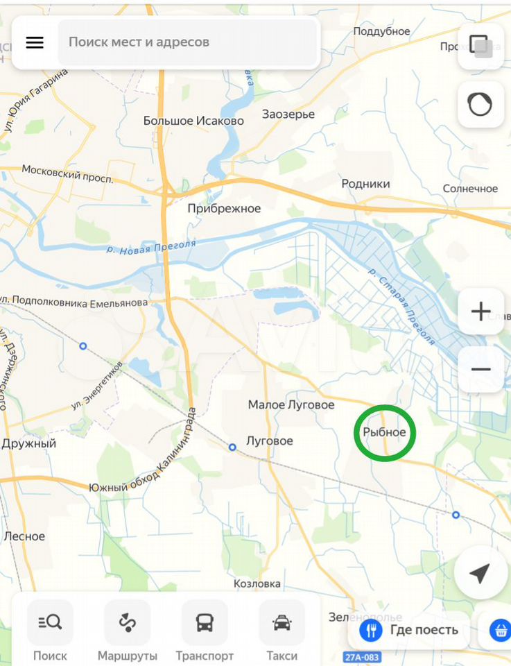Image resolution: width=511 pixels, height=666 pixels.
Task: Tap the Прибрежное settlement label
Action: (224, 209)
